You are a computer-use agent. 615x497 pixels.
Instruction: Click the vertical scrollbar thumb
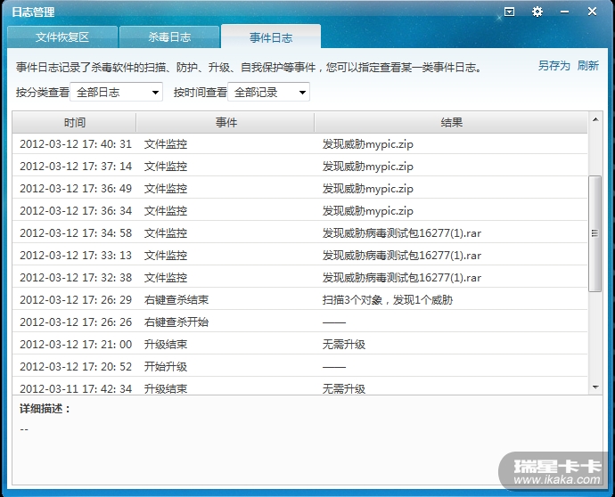click(595, 233)
